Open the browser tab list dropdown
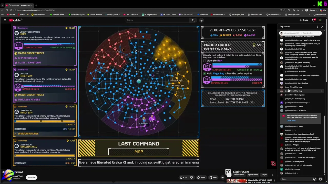328x184 pixels. point(3,5)
